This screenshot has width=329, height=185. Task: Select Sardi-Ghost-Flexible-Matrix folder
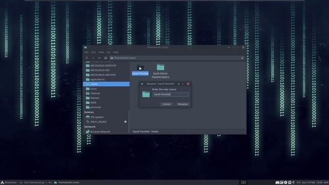pos(160,71)
